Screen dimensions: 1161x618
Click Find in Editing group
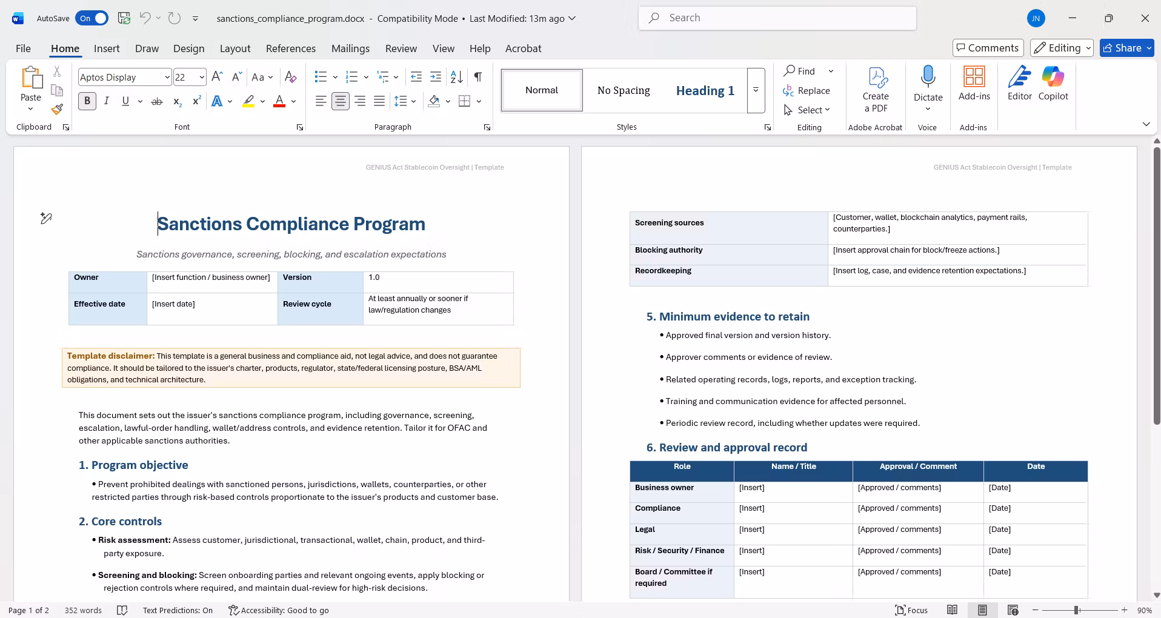[800, 71]
